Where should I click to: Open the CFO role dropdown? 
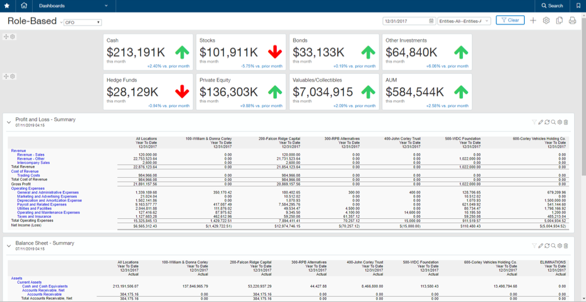coord(83,23)
